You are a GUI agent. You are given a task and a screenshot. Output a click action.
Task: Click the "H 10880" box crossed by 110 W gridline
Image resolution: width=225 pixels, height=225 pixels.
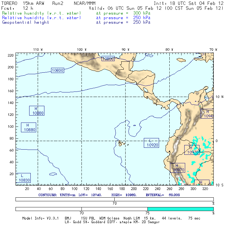coord(37,111)
